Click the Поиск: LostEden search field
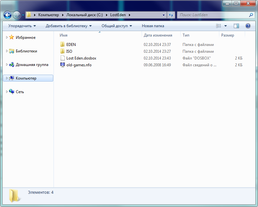The height and width of the screenshot is (207, 258). pos(213,15)
